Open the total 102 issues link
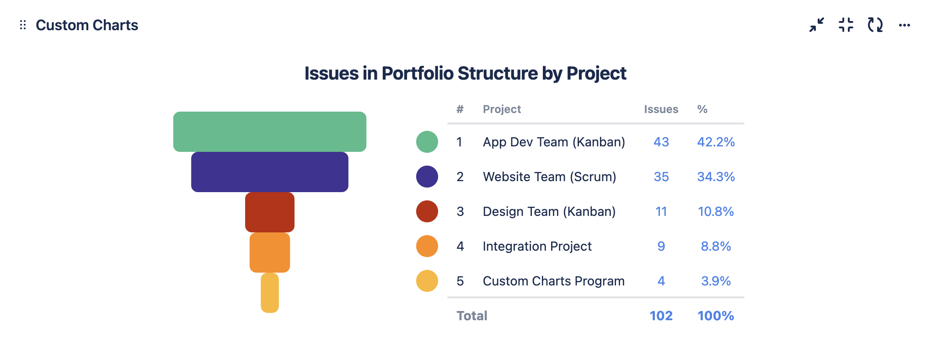Viewport: 932px width, 344px height. (x=661, y=316)
